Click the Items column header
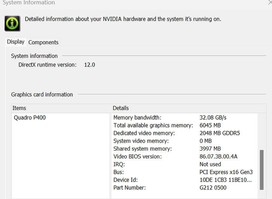Viewport: 272px width, 199px height. click(19, 108)
